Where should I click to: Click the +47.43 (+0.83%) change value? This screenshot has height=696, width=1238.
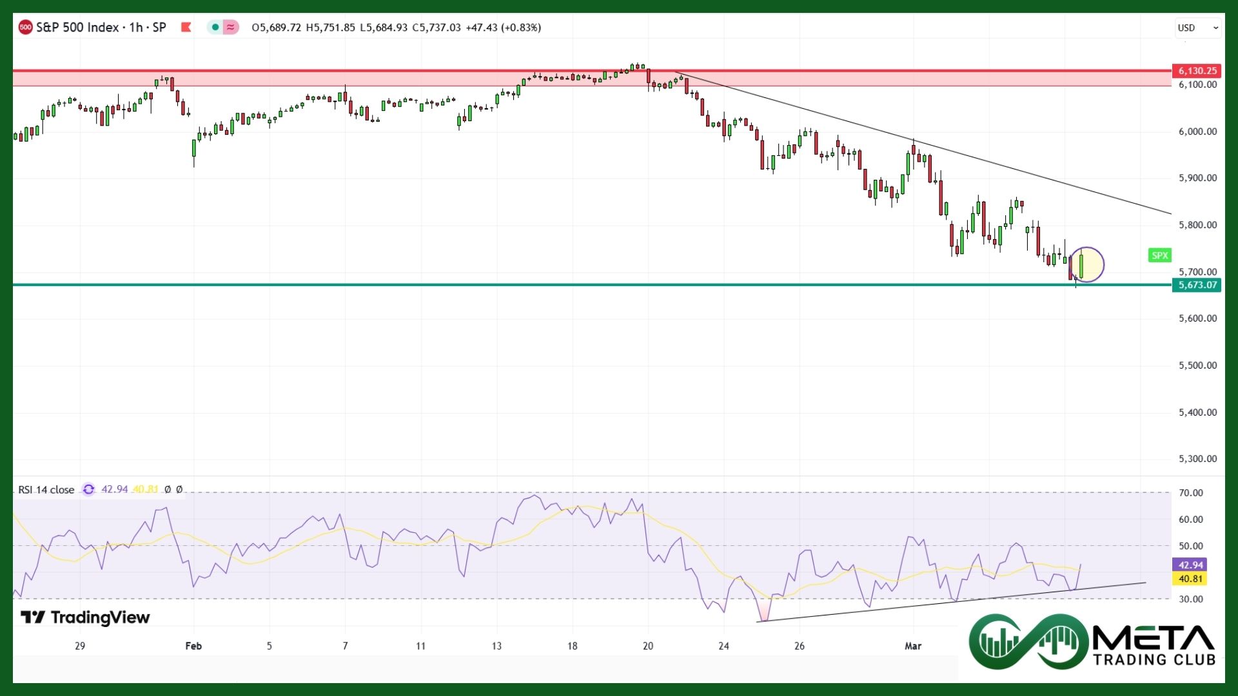503,28
